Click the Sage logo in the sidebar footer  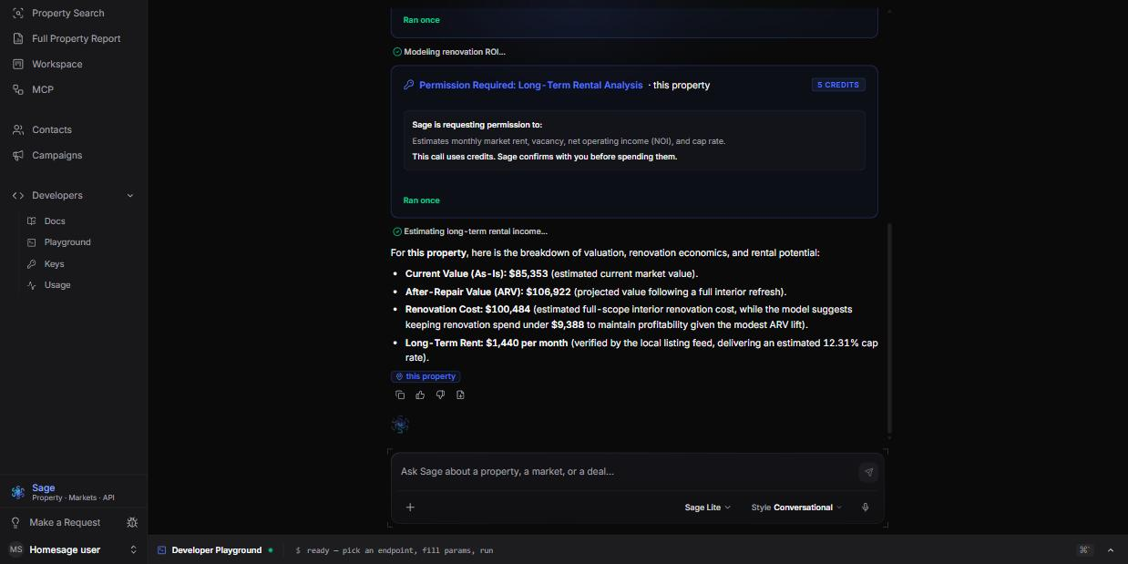pyautogui.click(x=17, y=492)
